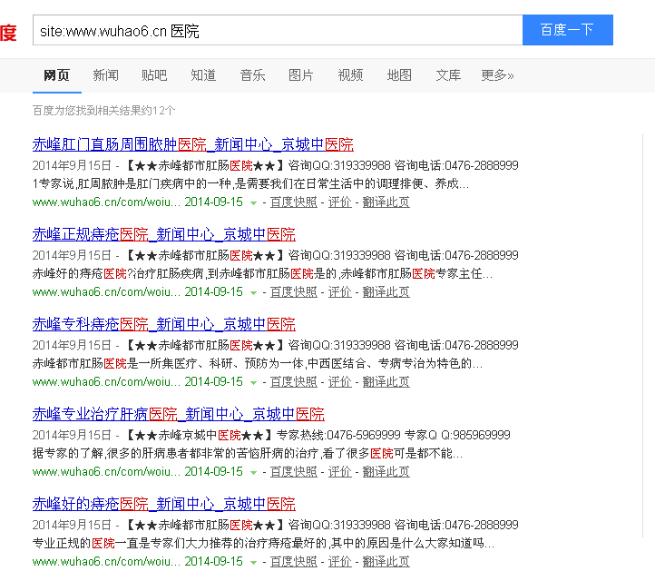Open the 赤峰肛门直肠周围脓肿医院 result title
This screenshot has width=655, height=581.
[192, 144]
